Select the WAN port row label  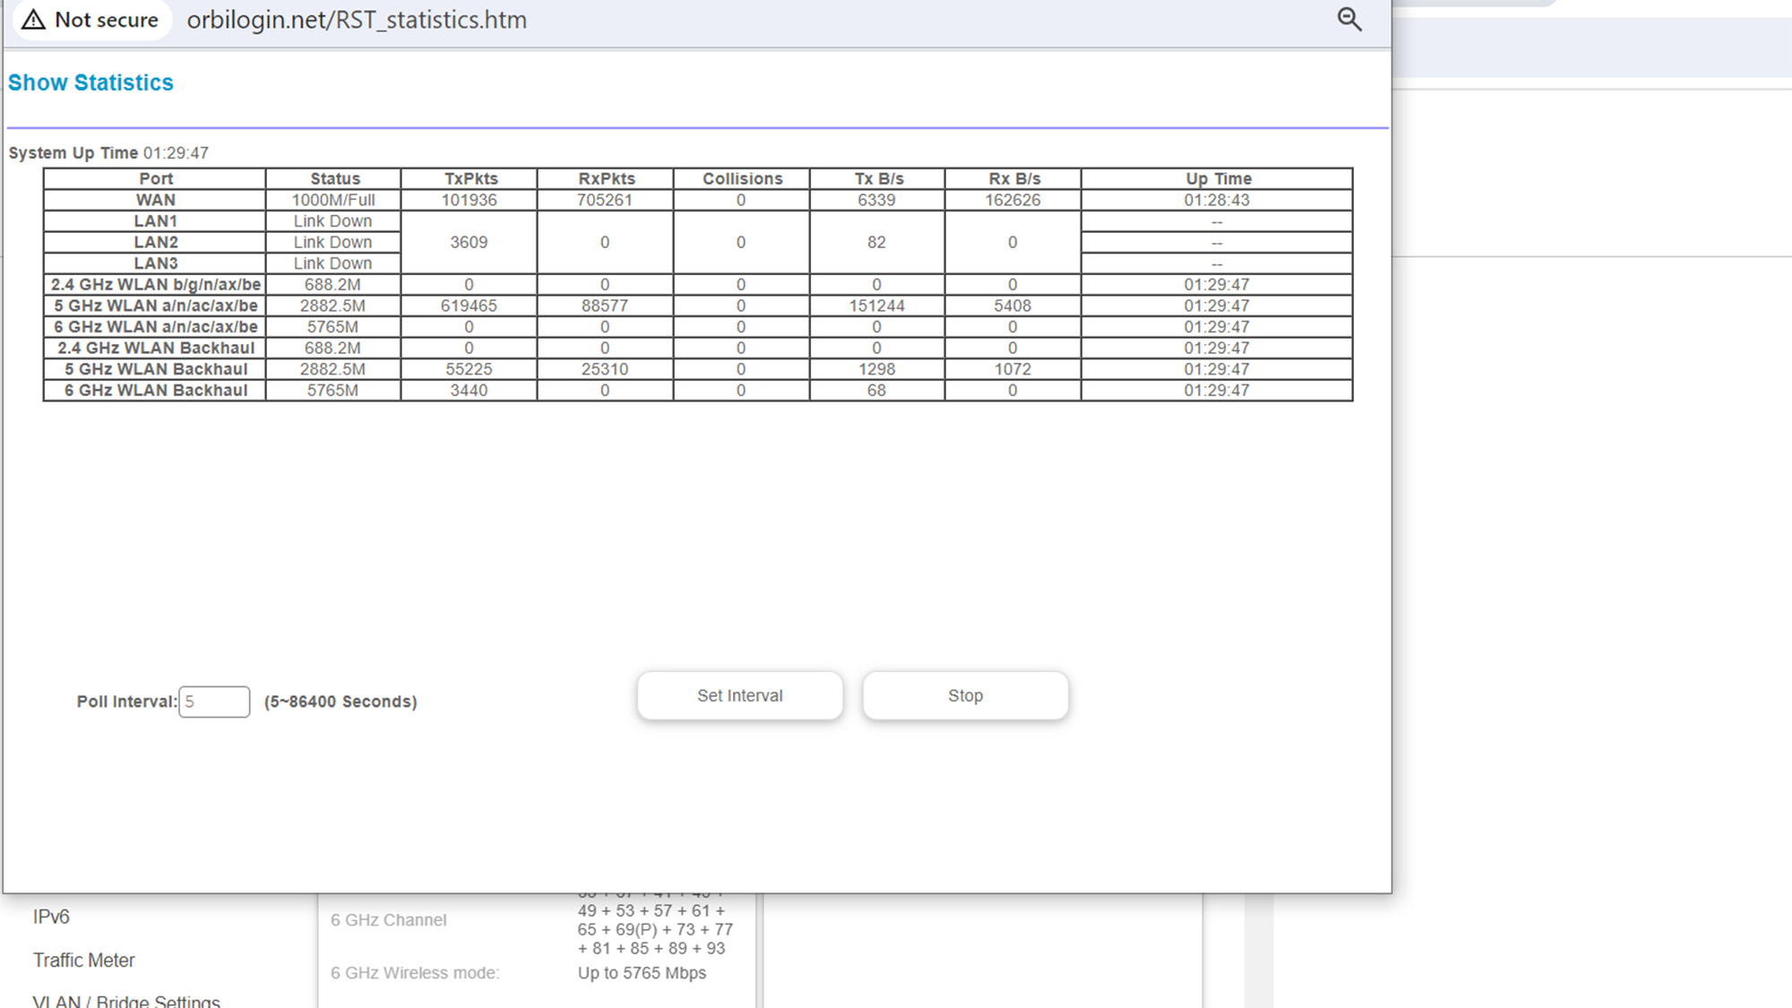(x=155, y=200)
